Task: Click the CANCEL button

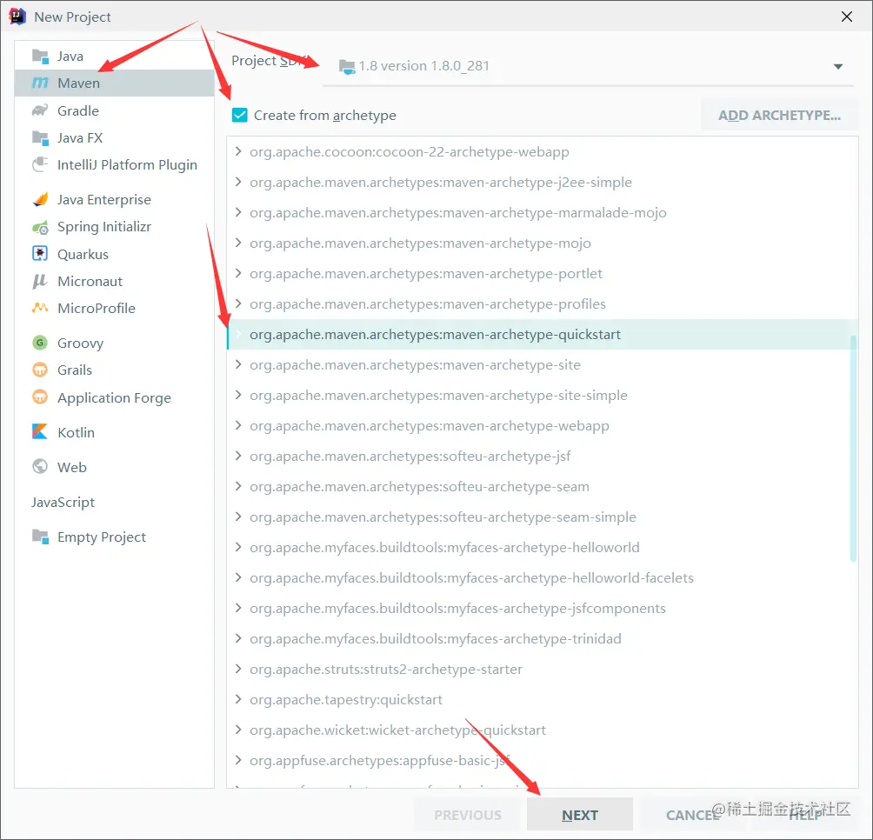Action: tap(693, 815)
